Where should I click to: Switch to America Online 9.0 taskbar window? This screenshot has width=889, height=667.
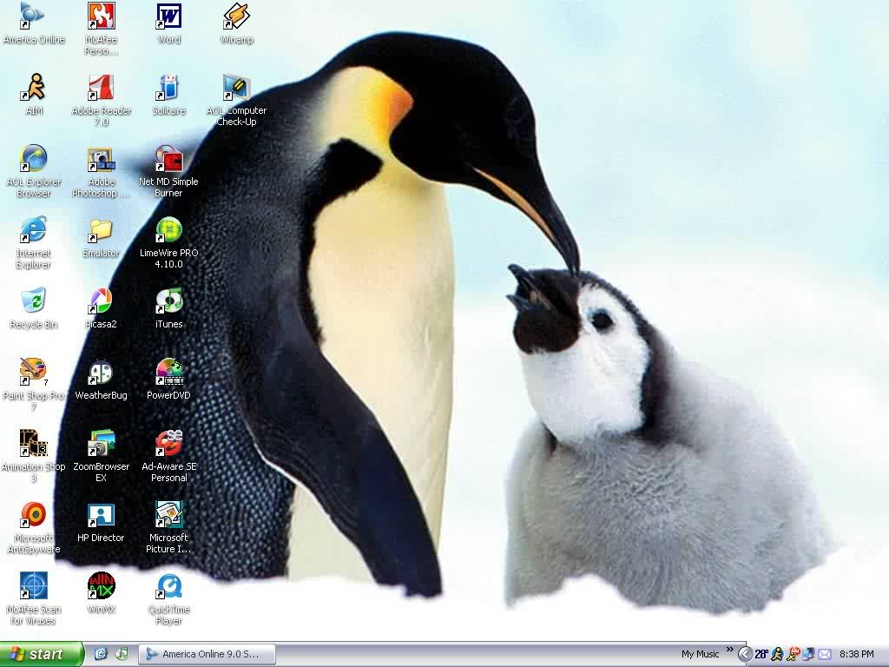pos(207,654)
